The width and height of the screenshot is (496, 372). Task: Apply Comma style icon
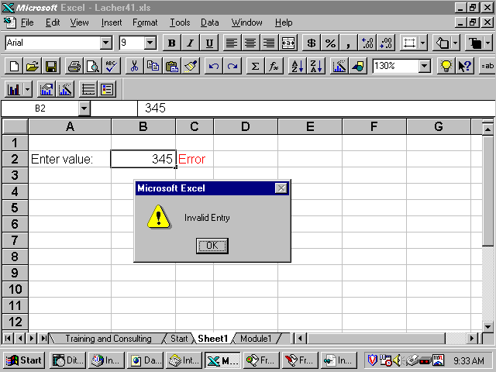coord(349,43)
